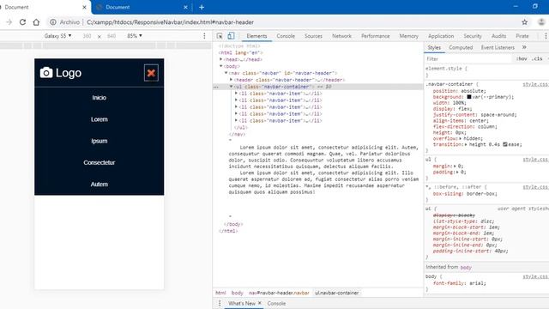Toggle the .cls class editor
The width and height of the screenshot is (549, 309).
pyautogui.click(x=537, y=59)
